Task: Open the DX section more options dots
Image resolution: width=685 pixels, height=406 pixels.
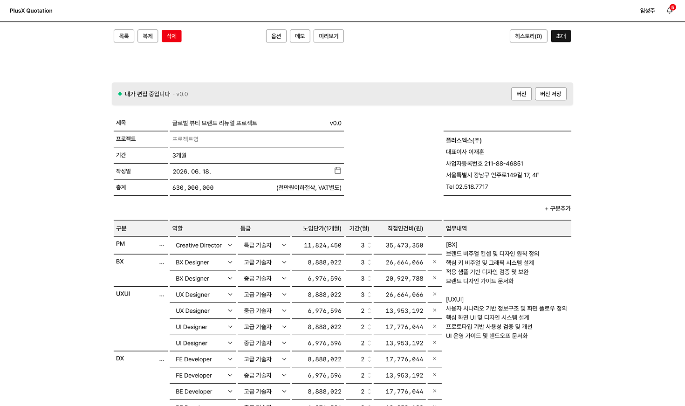Action: (162, 360)
